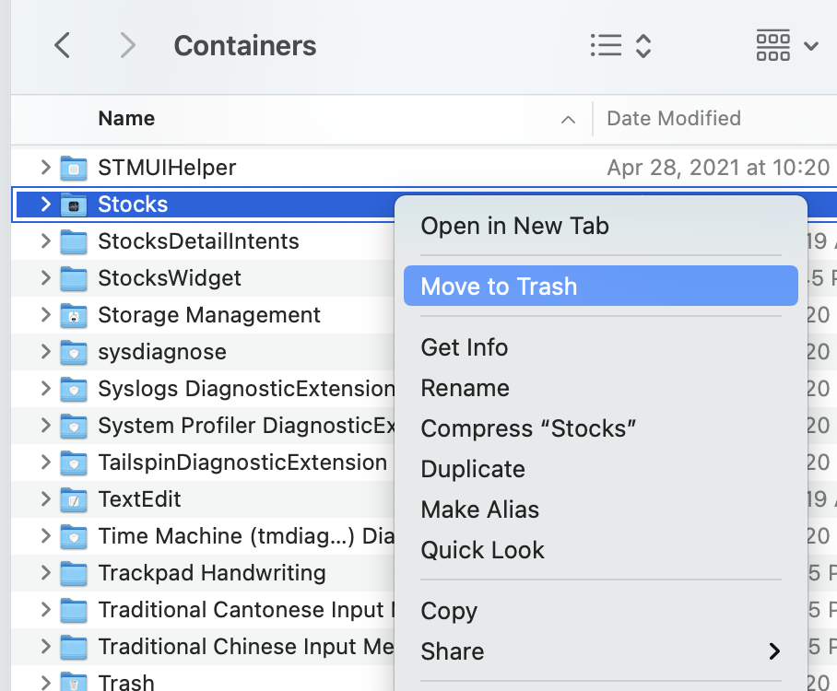
Task: Expand the Trackpad Handwriting folder
Action: 46,572
